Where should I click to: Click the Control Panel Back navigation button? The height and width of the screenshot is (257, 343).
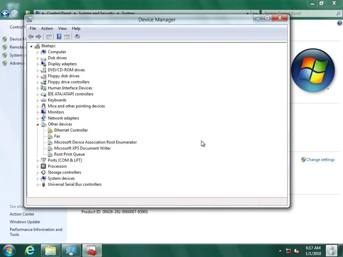coord(5,13)
